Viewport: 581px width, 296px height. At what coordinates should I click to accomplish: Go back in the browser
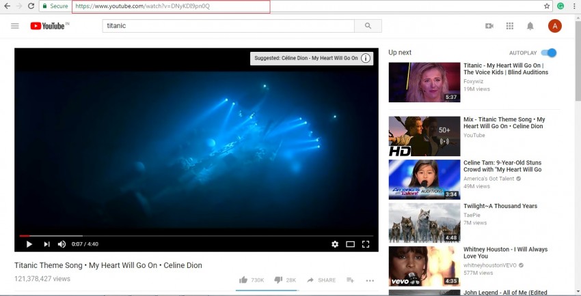point(7,6)
